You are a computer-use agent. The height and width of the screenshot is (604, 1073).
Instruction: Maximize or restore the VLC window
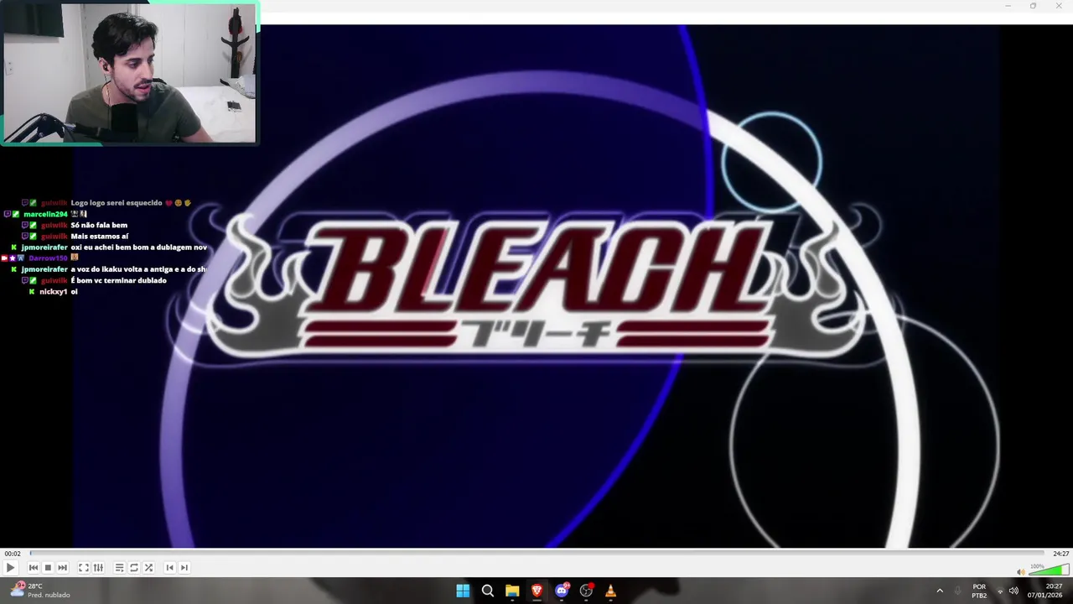pyautogui.click(x=1033, y=6)
